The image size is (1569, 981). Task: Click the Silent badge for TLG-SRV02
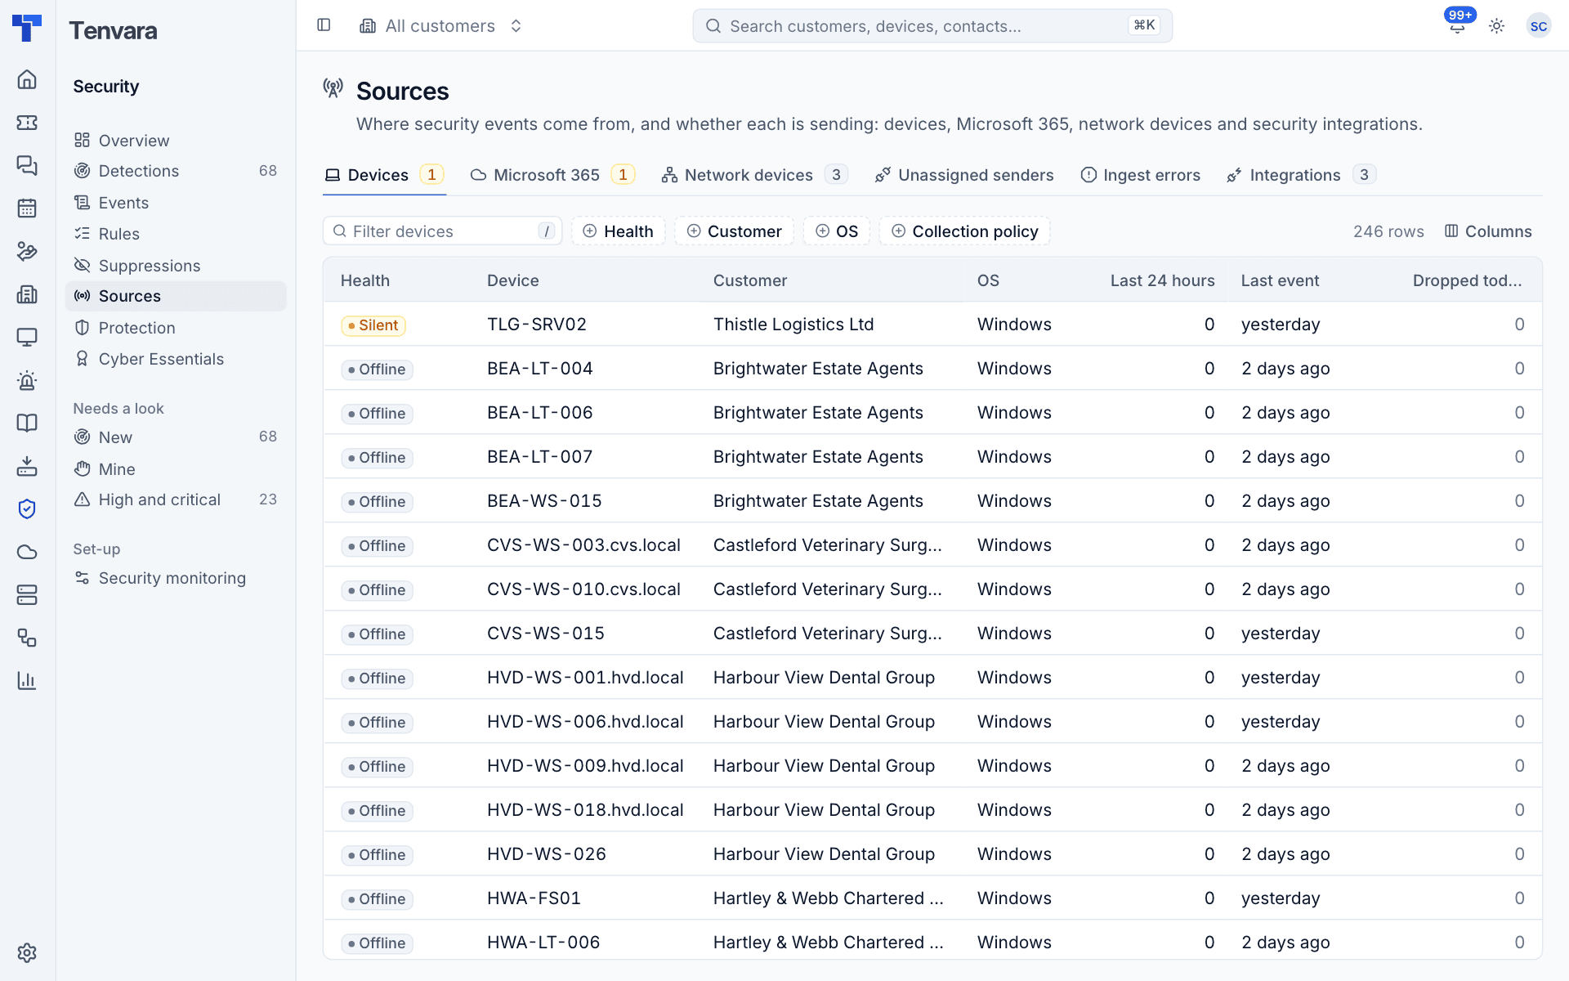coord(373,325)
